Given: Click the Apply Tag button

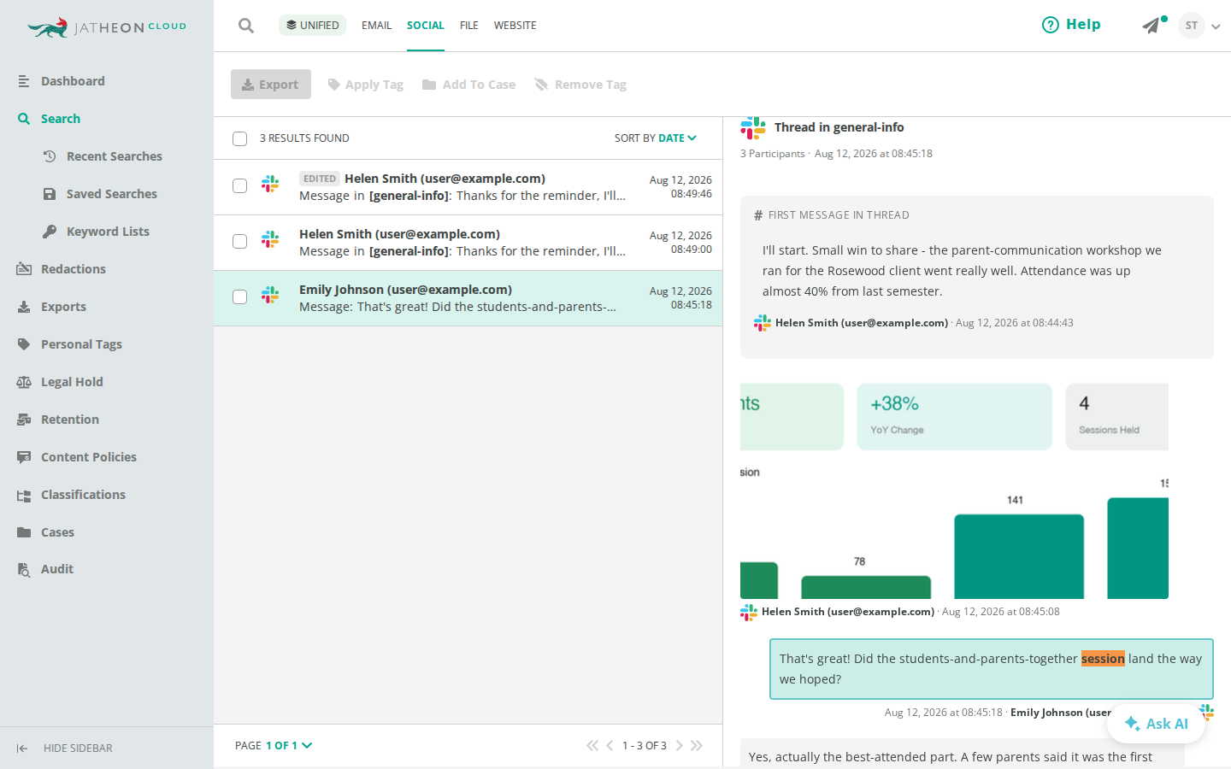Looking at the screenshot, I should (x=366, y=85).
